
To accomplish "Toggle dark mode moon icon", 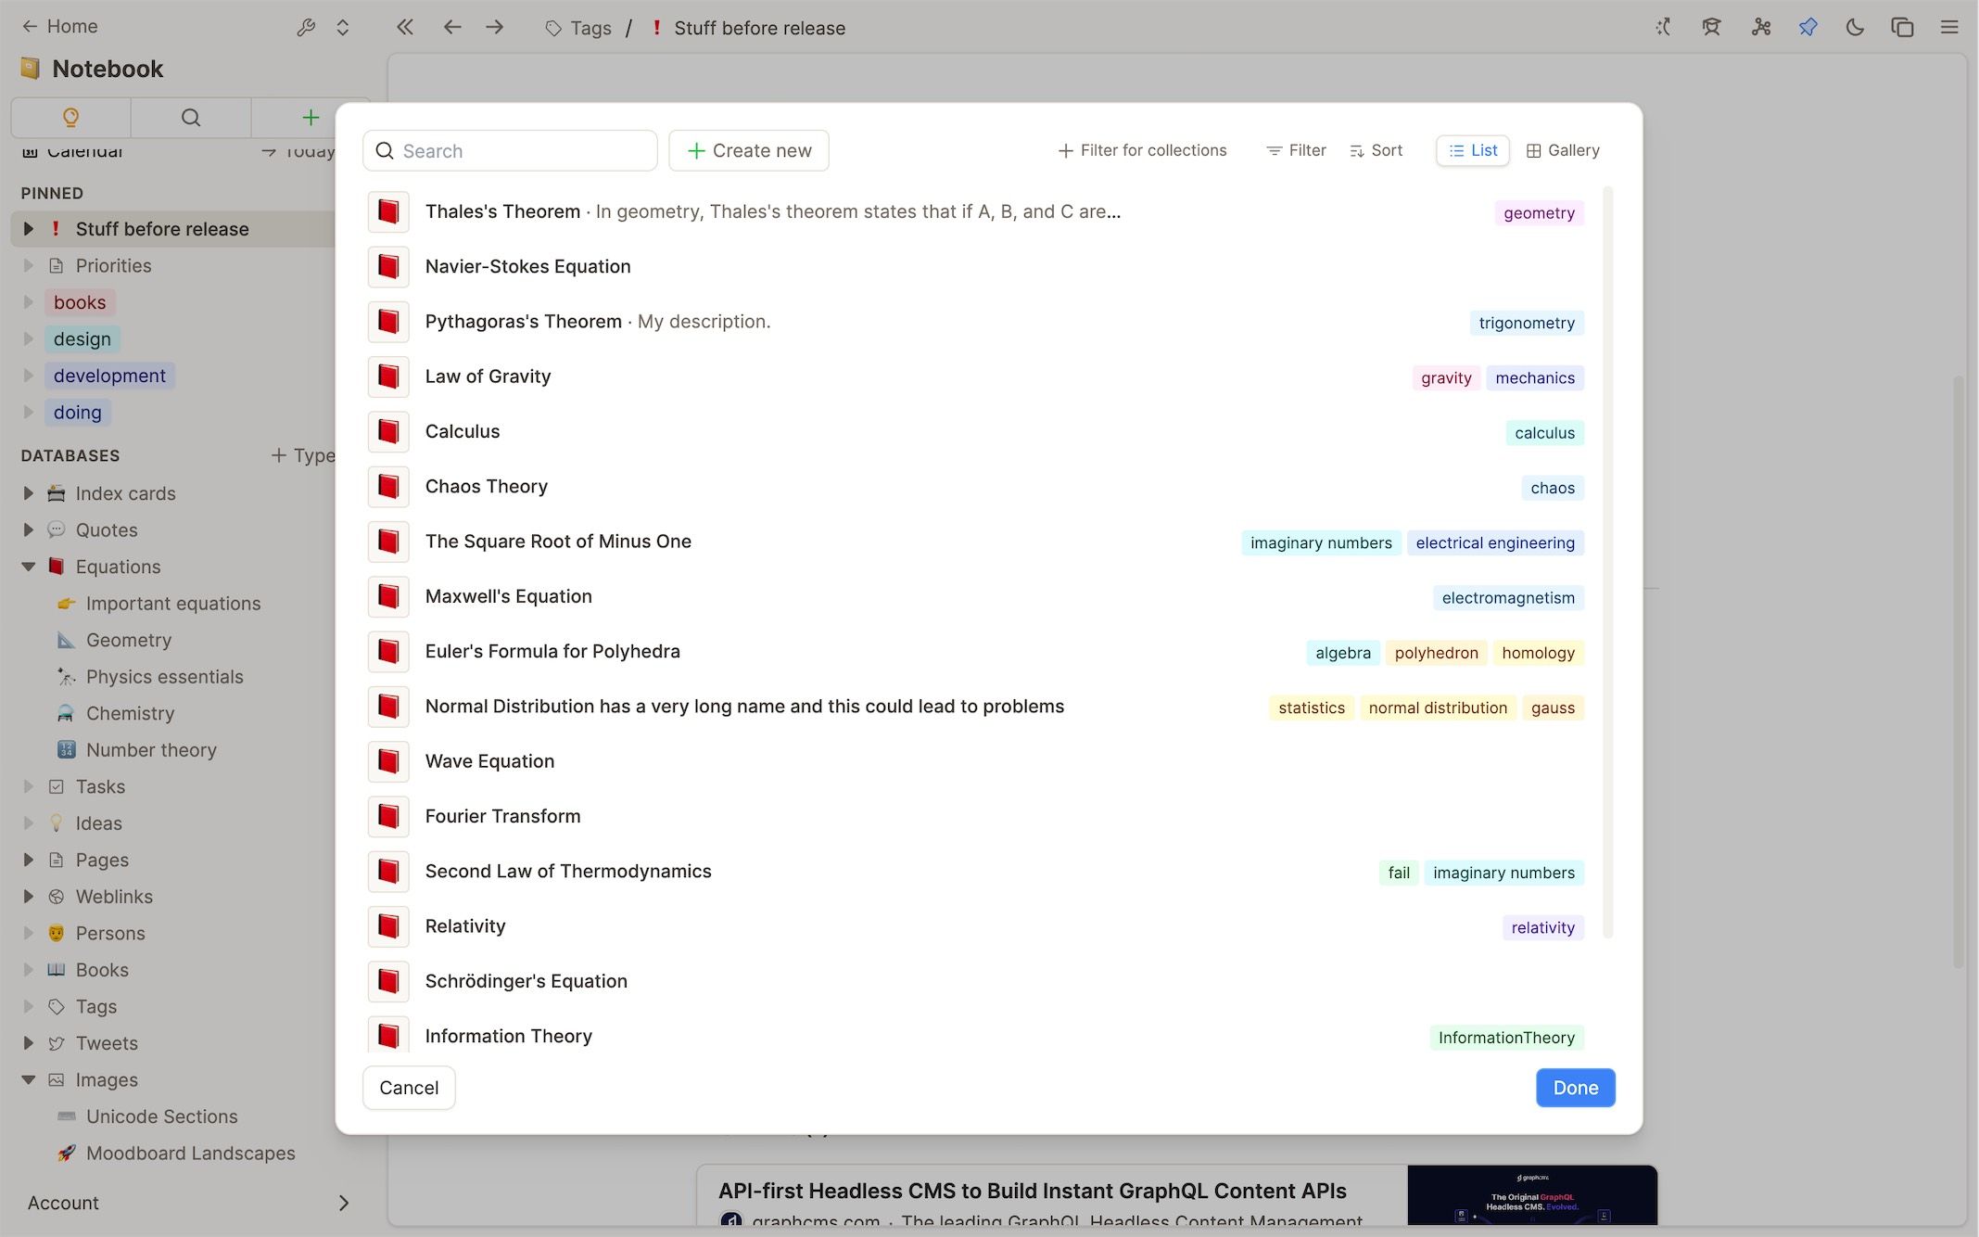I will tap(1855, 28).
